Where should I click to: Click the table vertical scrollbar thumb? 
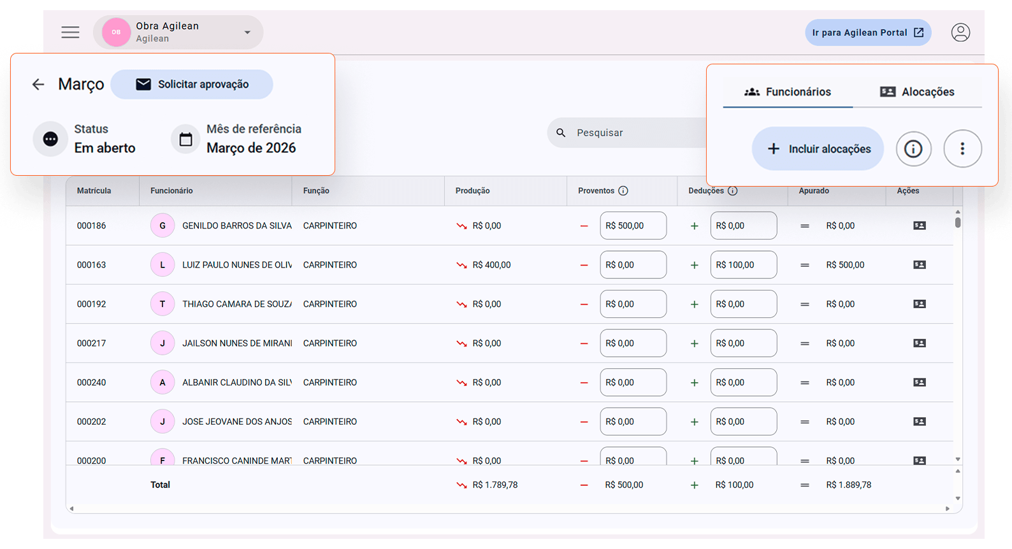pyautogui.click(x=957, y=222)
